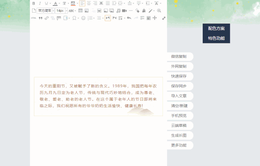Redo the last undone action
Image resolution: width=260 pixels, height=166 pixels.
click(x=136, y=18)
